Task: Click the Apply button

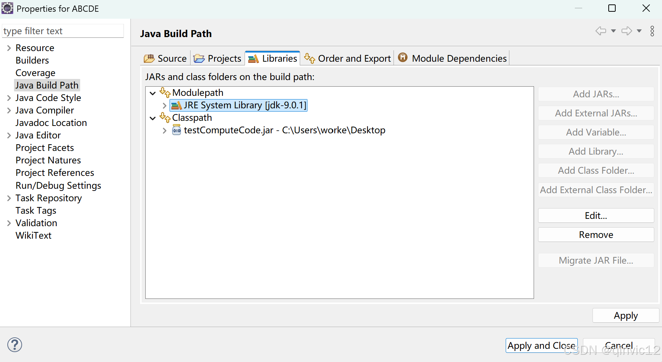Action: [x=626, y=315]
